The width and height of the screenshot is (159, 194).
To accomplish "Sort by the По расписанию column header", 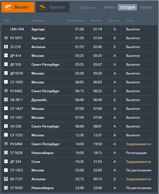I will tap(75, 21).
